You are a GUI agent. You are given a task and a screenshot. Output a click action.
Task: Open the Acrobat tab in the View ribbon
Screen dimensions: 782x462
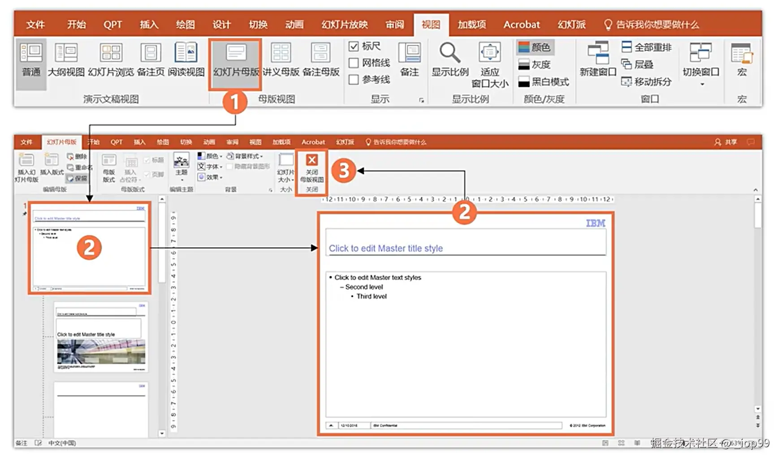coord(522,25)
